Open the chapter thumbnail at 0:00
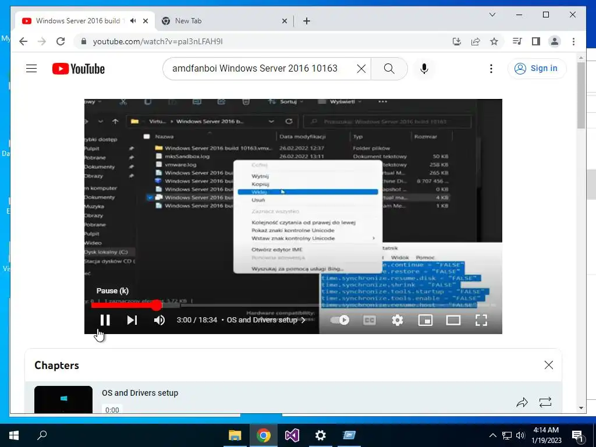The image size is (596, 447). pyautogui.click(x=63, y=399)
